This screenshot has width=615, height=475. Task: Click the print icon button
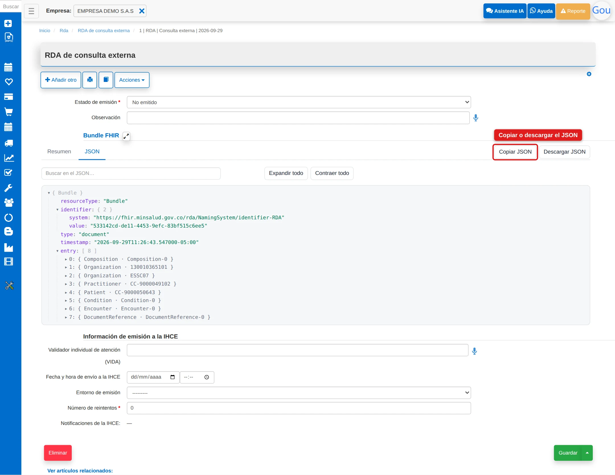pos(90,80)
